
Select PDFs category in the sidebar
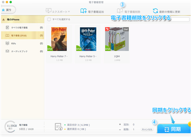coord(23,43)
